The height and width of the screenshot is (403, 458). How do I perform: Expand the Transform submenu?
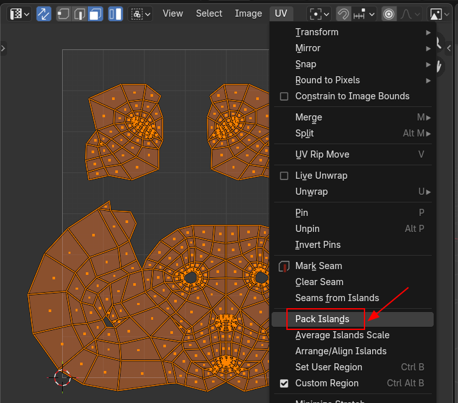coord(352,32)
